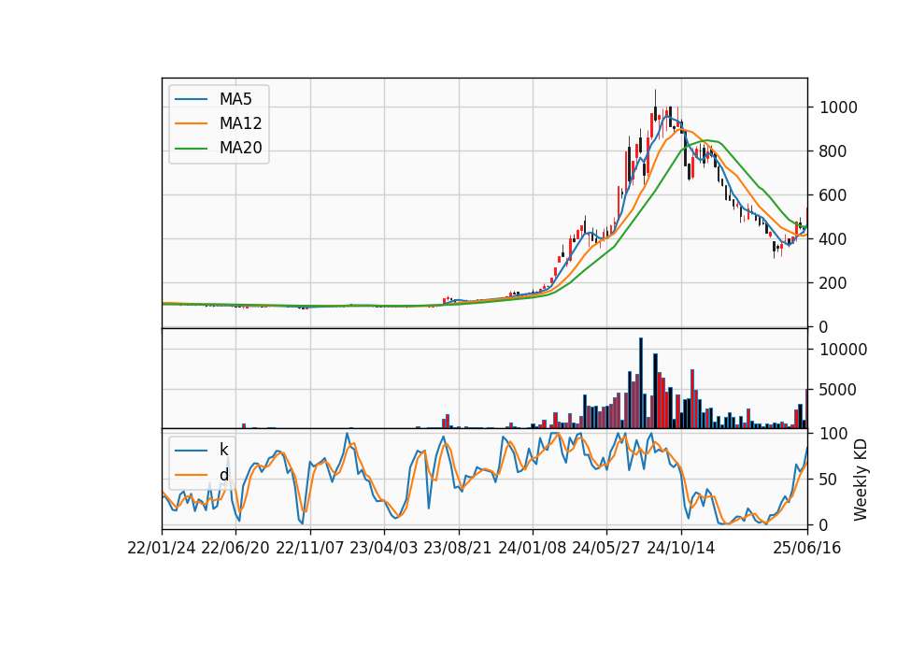The width and height of the screenshot is (897, 645).
Task: Click the MA5 legend label
Action: [235, 99]
